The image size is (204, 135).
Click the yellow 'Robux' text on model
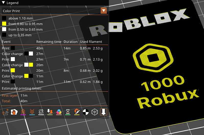pyautogui.click(x=168, y=99)
